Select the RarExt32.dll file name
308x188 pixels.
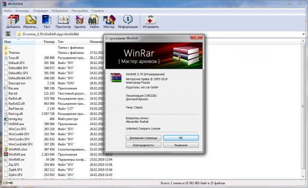pos(16,103)
